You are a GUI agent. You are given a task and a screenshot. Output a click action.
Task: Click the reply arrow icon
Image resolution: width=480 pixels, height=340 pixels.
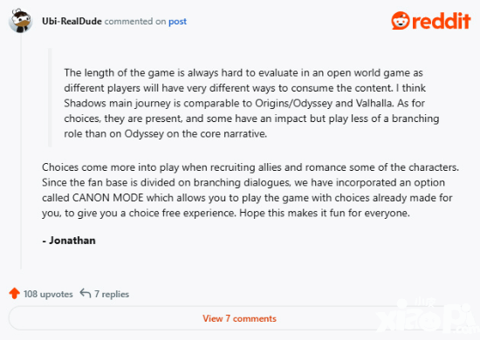(86, 293)
